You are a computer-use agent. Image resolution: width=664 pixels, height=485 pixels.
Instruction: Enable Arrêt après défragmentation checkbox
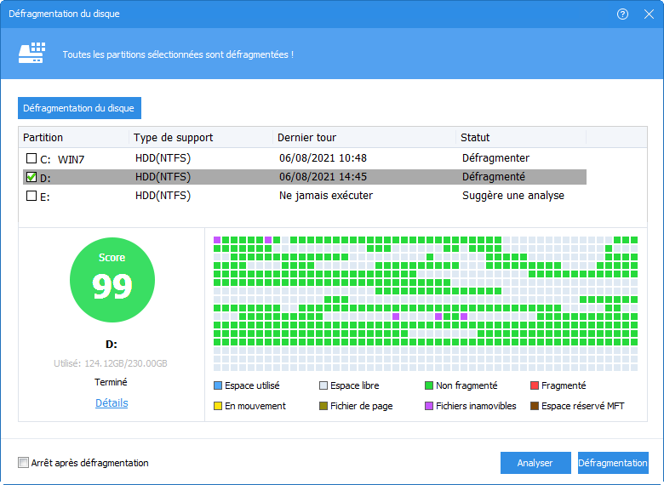pyautogui.click(x=23, y=463)
